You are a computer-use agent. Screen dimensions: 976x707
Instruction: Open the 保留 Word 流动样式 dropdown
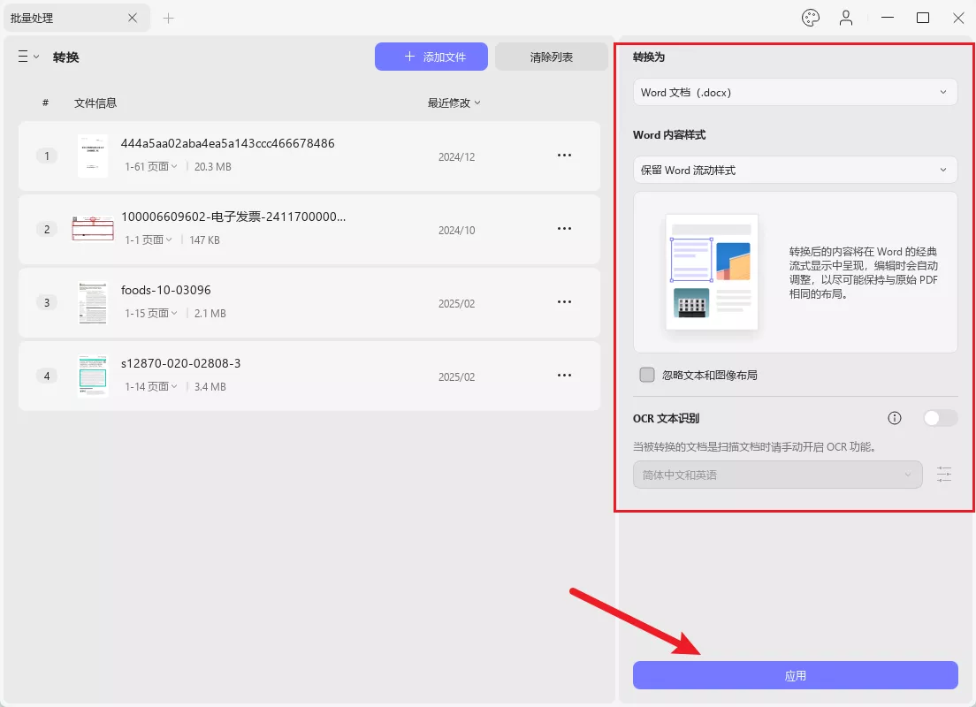coord(795,170)
